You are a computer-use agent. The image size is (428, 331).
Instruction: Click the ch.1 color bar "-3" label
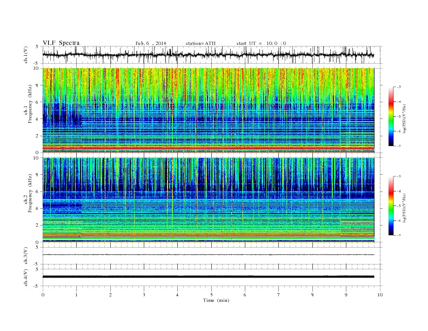(399, 87)
